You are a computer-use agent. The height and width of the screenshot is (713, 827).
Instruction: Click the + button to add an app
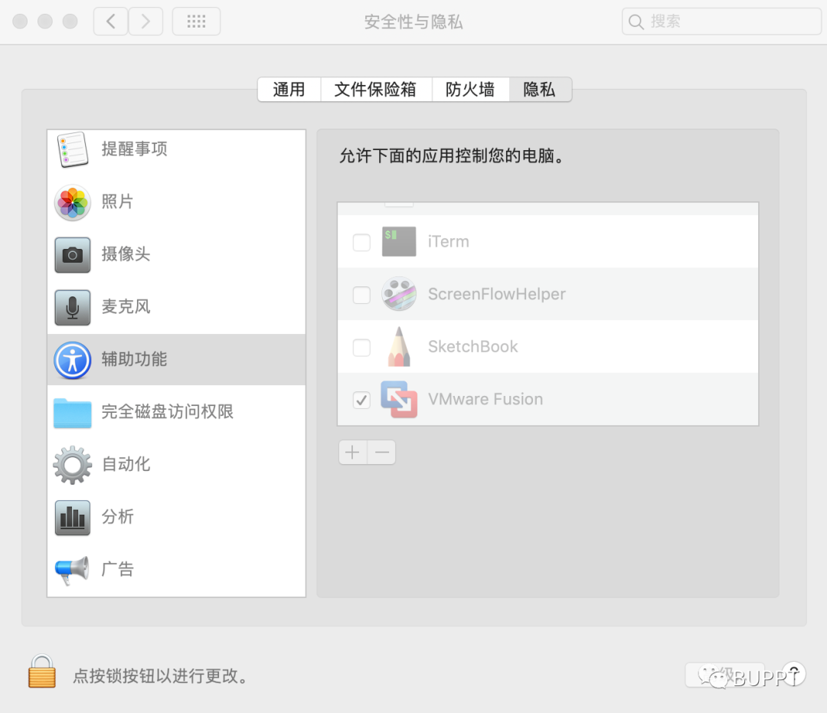pos(352,452)
